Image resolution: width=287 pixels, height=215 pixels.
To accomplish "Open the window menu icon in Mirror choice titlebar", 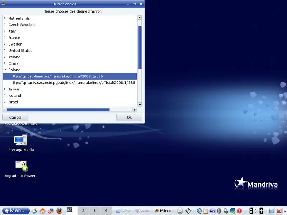I will (3, 4).
